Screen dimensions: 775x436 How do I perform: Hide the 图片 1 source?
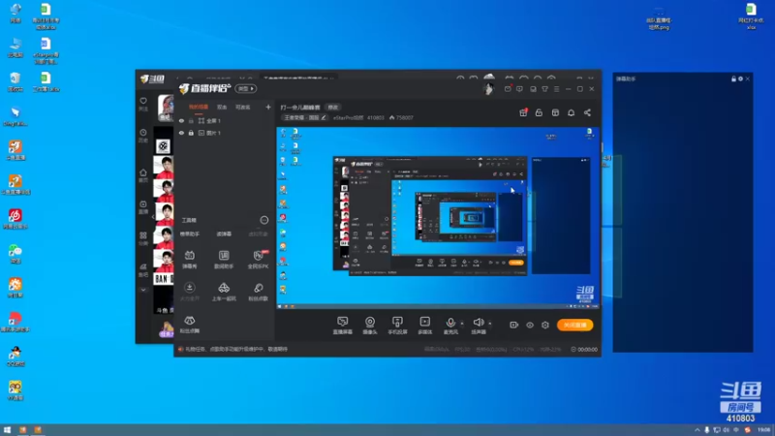tap(181, 133)
